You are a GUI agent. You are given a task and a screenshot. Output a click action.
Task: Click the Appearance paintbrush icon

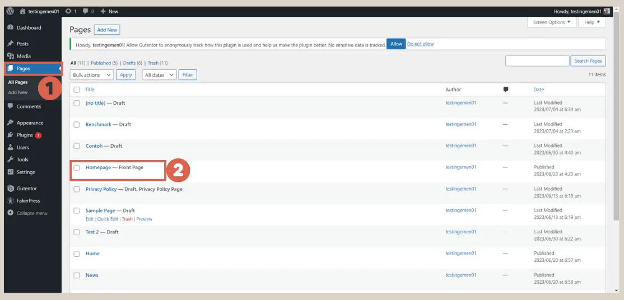(11, 123)
